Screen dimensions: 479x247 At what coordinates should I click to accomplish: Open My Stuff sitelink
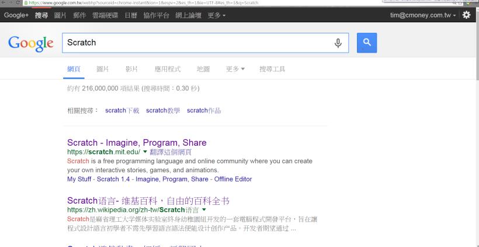(79, 179)
